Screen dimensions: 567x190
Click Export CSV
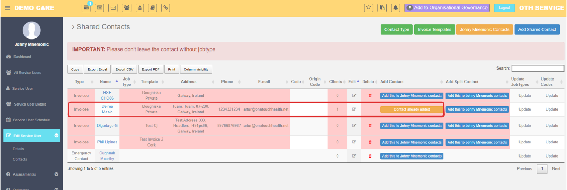(x=124, y=69)
